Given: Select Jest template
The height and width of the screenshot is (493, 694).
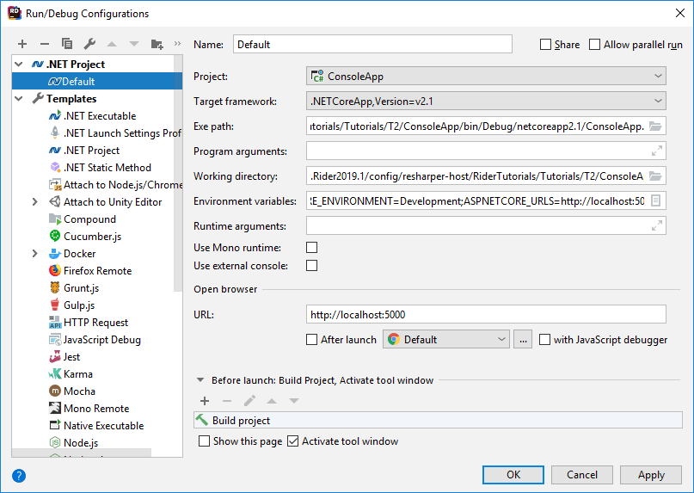Looking at the screenshot, I should point(64,357).
